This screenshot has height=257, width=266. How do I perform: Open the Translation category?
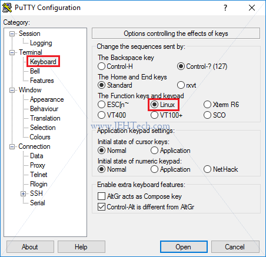tap(45, 118)
